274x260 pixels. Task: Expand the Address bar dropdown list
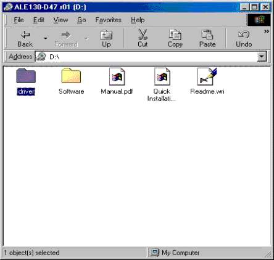point(262,57)
